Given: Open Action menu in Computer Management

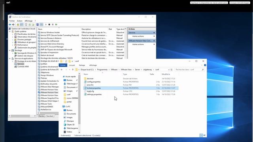Looking at the screenshot, I should [19, 21].
